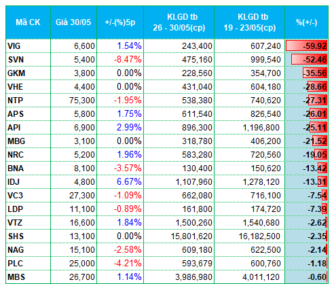Image resolution: width=334 pixels, height=284 pixels.
Task: Click the volume 15,801,620 for SHS
Action: click(x=191, y=236)
